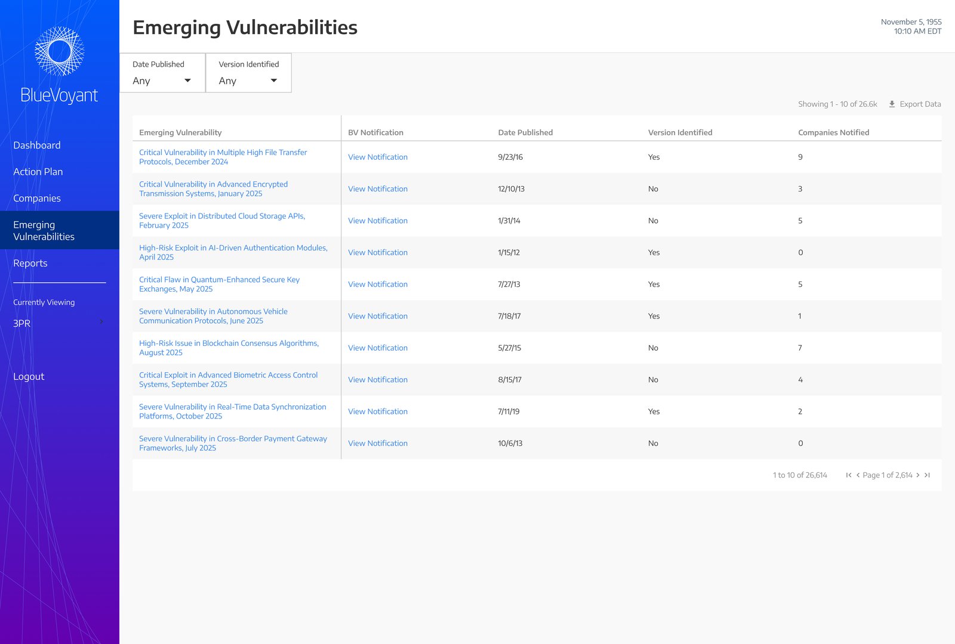The width and height of the screenshot is (955, 644).
Task: View Notification for row dated 1/15/12
Action: coord(378,252)
